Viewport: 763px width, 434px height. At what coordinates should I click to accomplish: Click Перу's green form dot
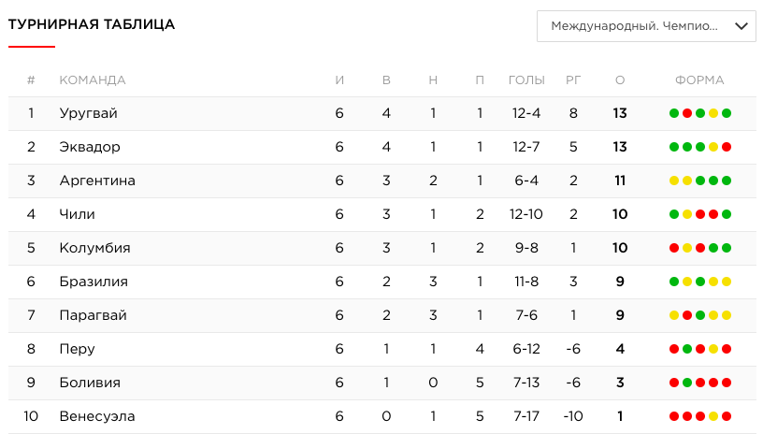687,349
